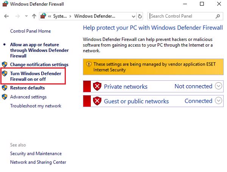Click the Forward navigation arrow
Screen dimensions: 227x172
pos(17,16)
